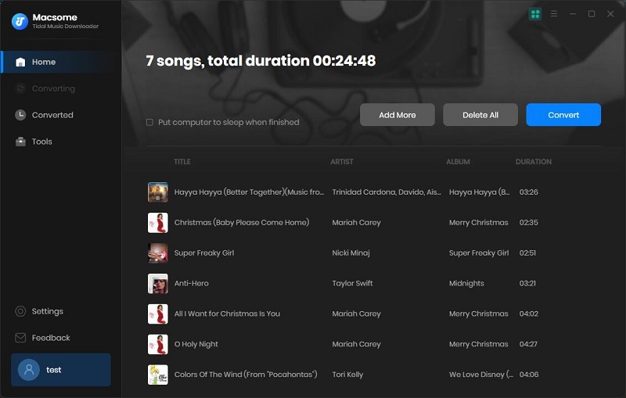Click the ARTIST column header

[342, 162]
